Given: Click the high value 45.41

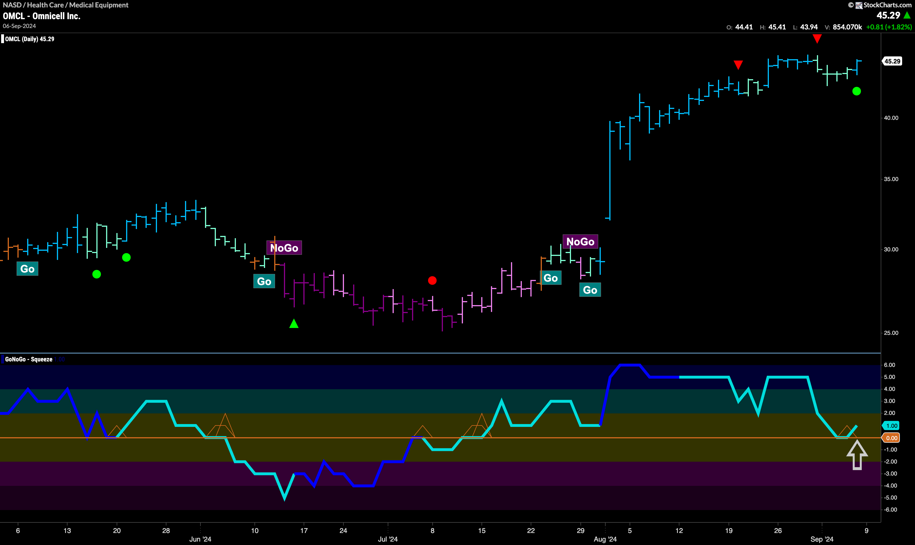Looking at the screenshot, I should pos(777,27).
